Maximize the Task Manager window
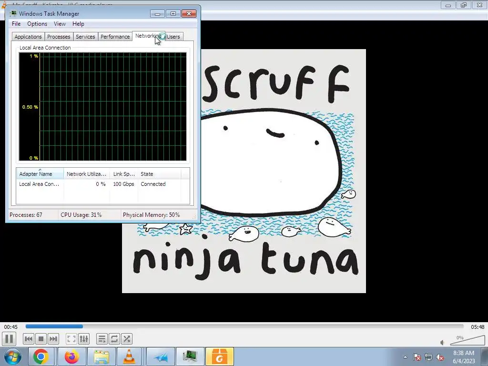The image size is (488, 366). pos(173,13)
